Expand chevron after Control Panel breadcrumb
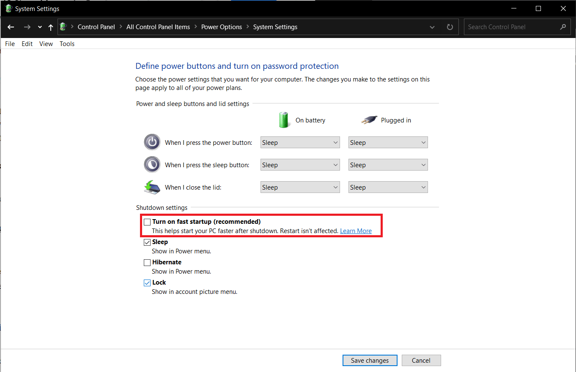576x372 pixels. click(121, 27)
